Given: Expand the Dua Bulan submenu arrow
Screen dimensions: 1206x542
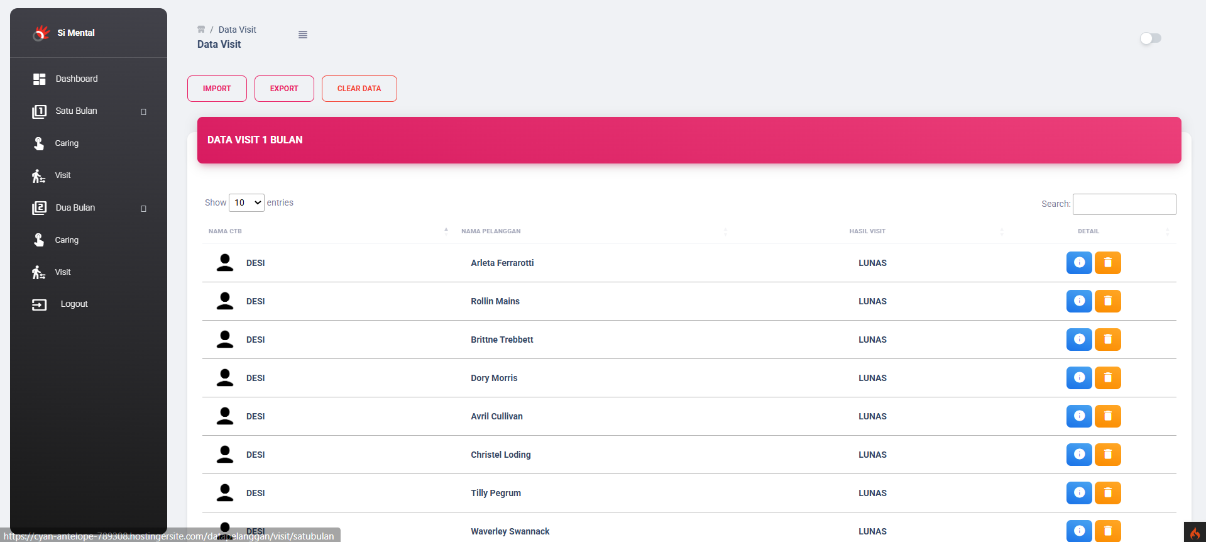Looking at the screenshot, I should (144, 209).
